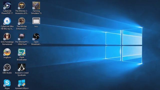Click the 'OBS Studio' label text
The height and width of the screenshot is (90, 160).
[7, 73]
